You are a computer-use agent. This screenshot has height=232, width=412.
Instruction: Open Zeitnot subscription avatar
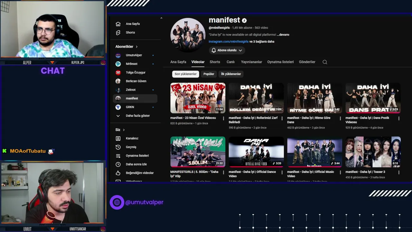118,90
